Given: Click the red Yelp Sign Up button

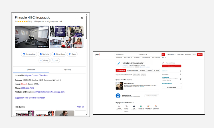Looking at the screenshot, I should point(200,55).
